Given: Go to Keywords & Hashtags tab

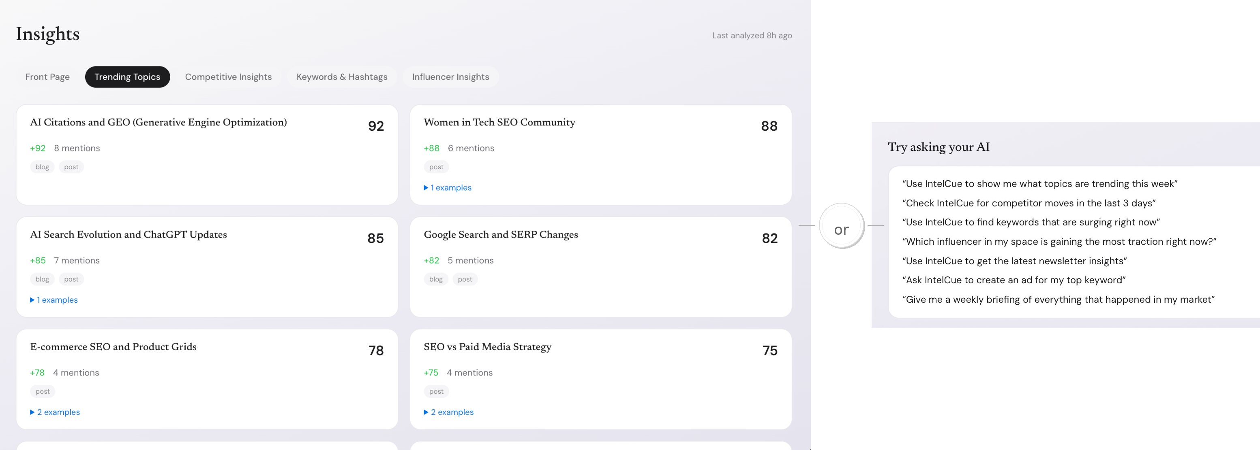Looking at the screenshot, I should (x=341, y=77).
